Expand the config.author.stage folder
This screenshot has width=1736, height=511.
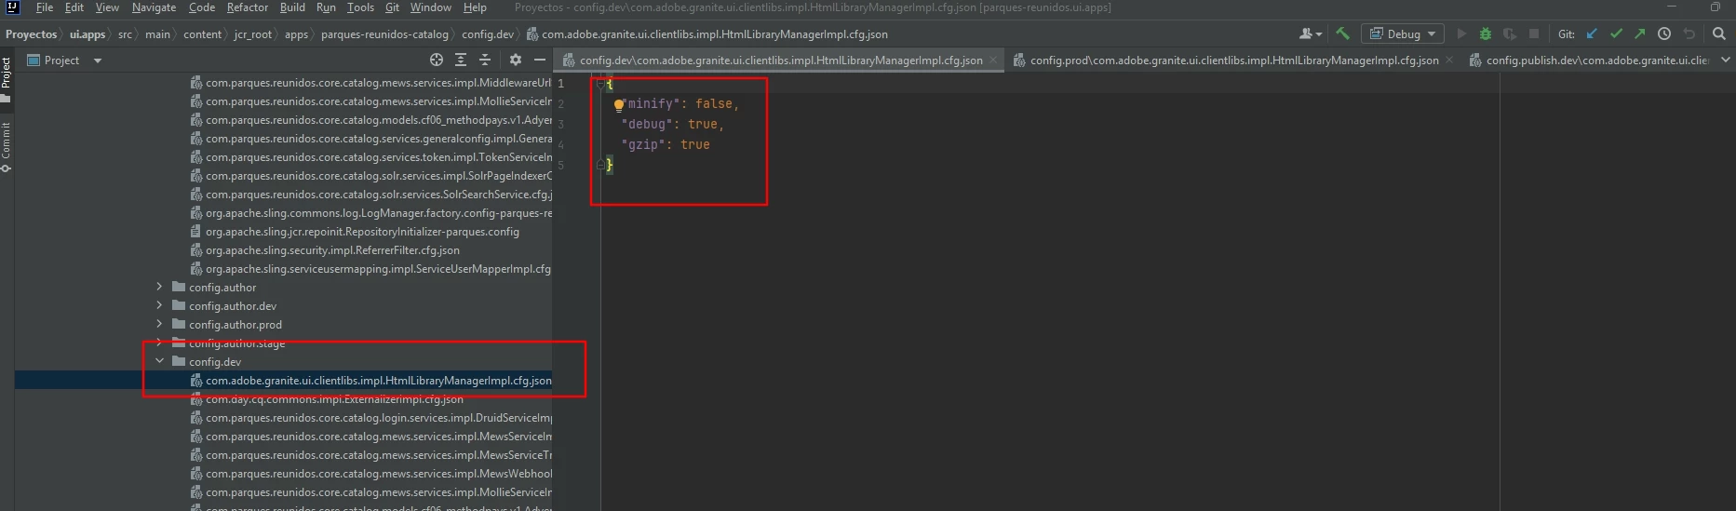point(159,343)
